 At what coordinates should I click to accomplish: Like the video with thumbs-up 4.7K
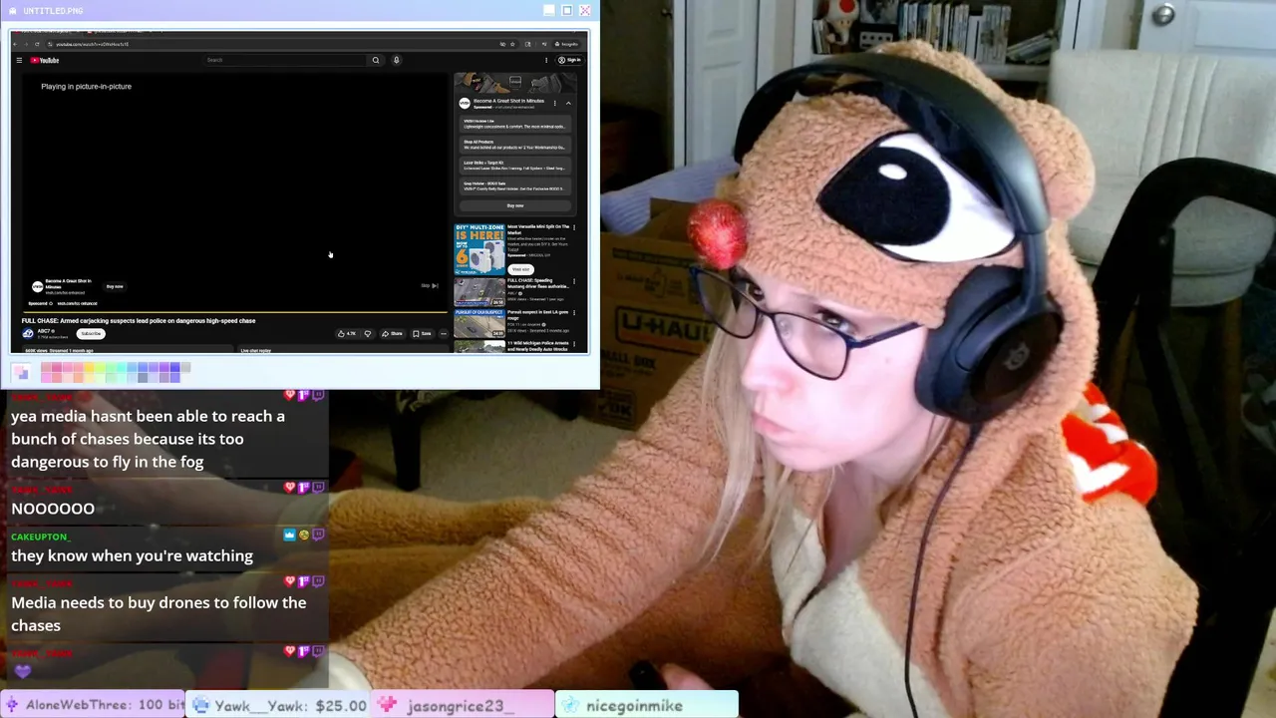347,334
